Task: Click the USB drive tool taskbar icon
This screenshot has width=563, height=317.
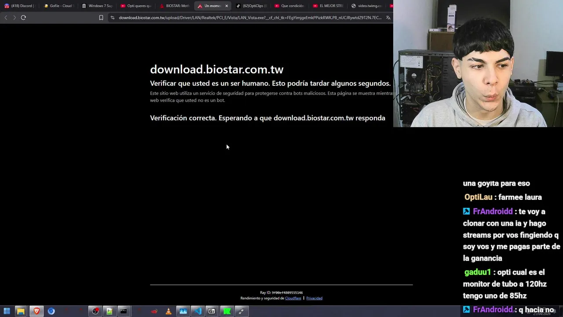Action: [x=241, y=311]
